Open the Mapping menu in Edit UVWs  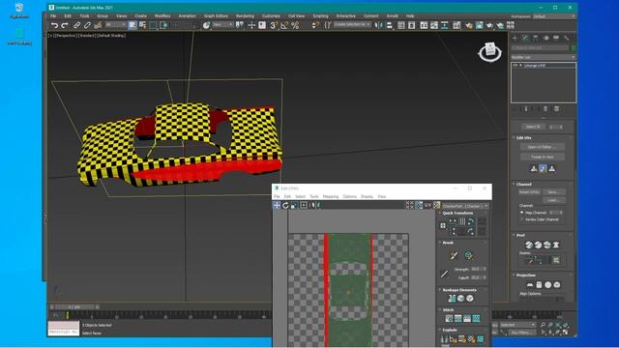click(331, 196)
